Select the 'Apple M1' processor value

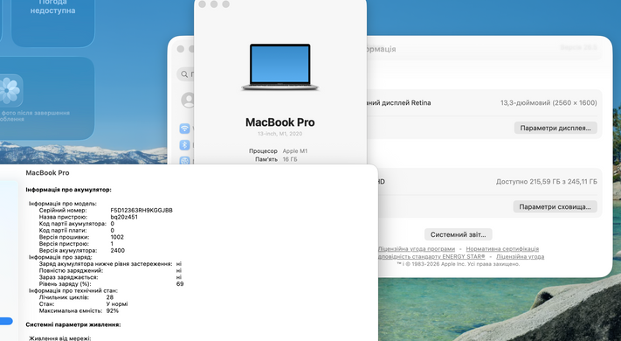tap(295, 151)
